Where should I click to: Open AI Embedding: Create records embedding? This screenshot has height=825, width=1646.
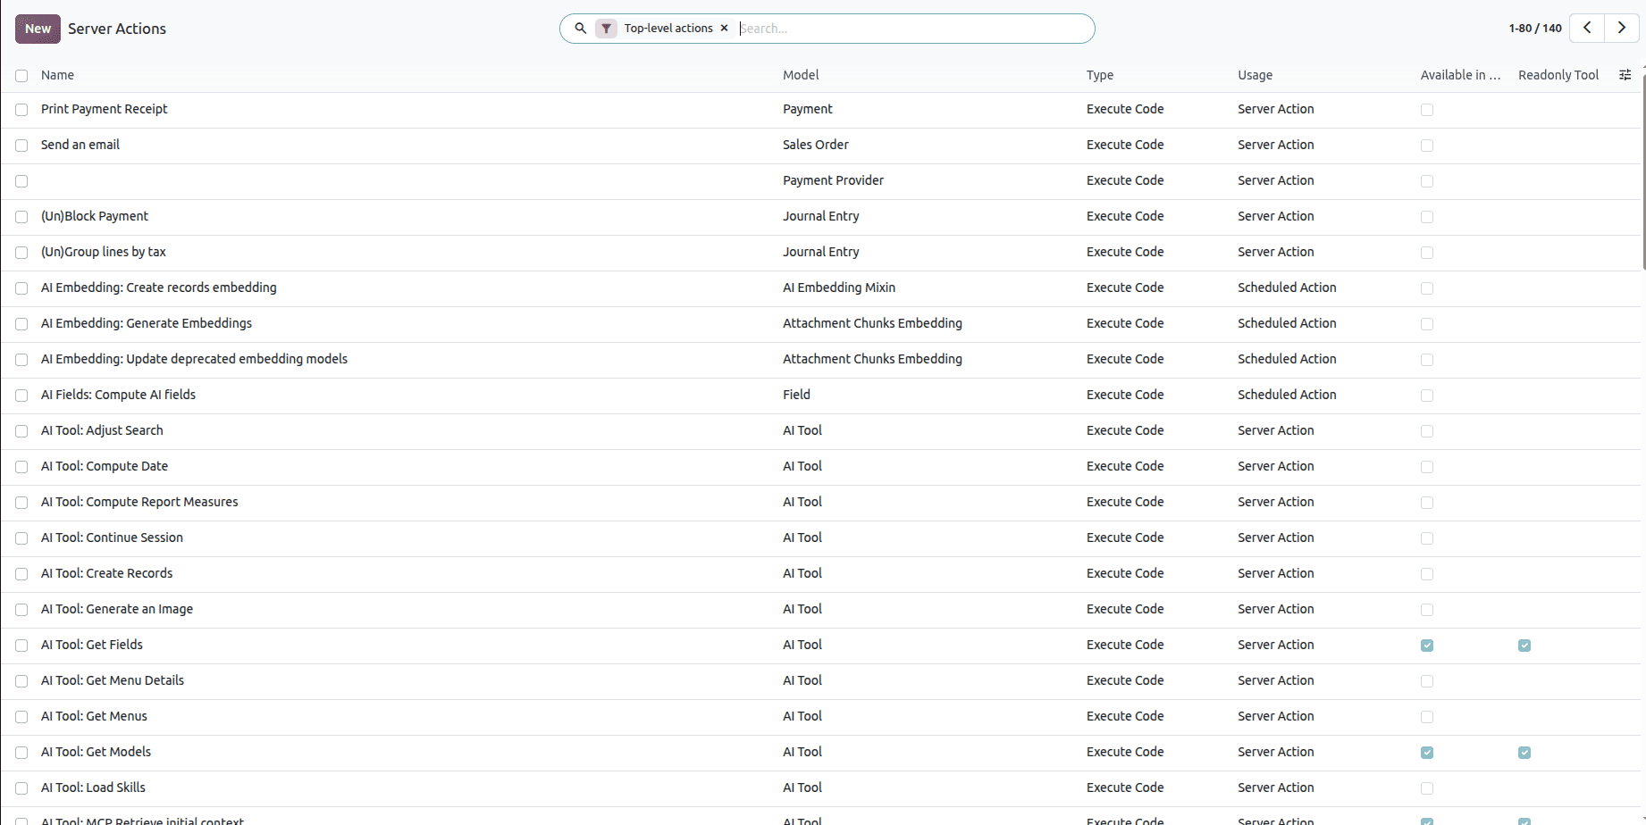[159, 287]
